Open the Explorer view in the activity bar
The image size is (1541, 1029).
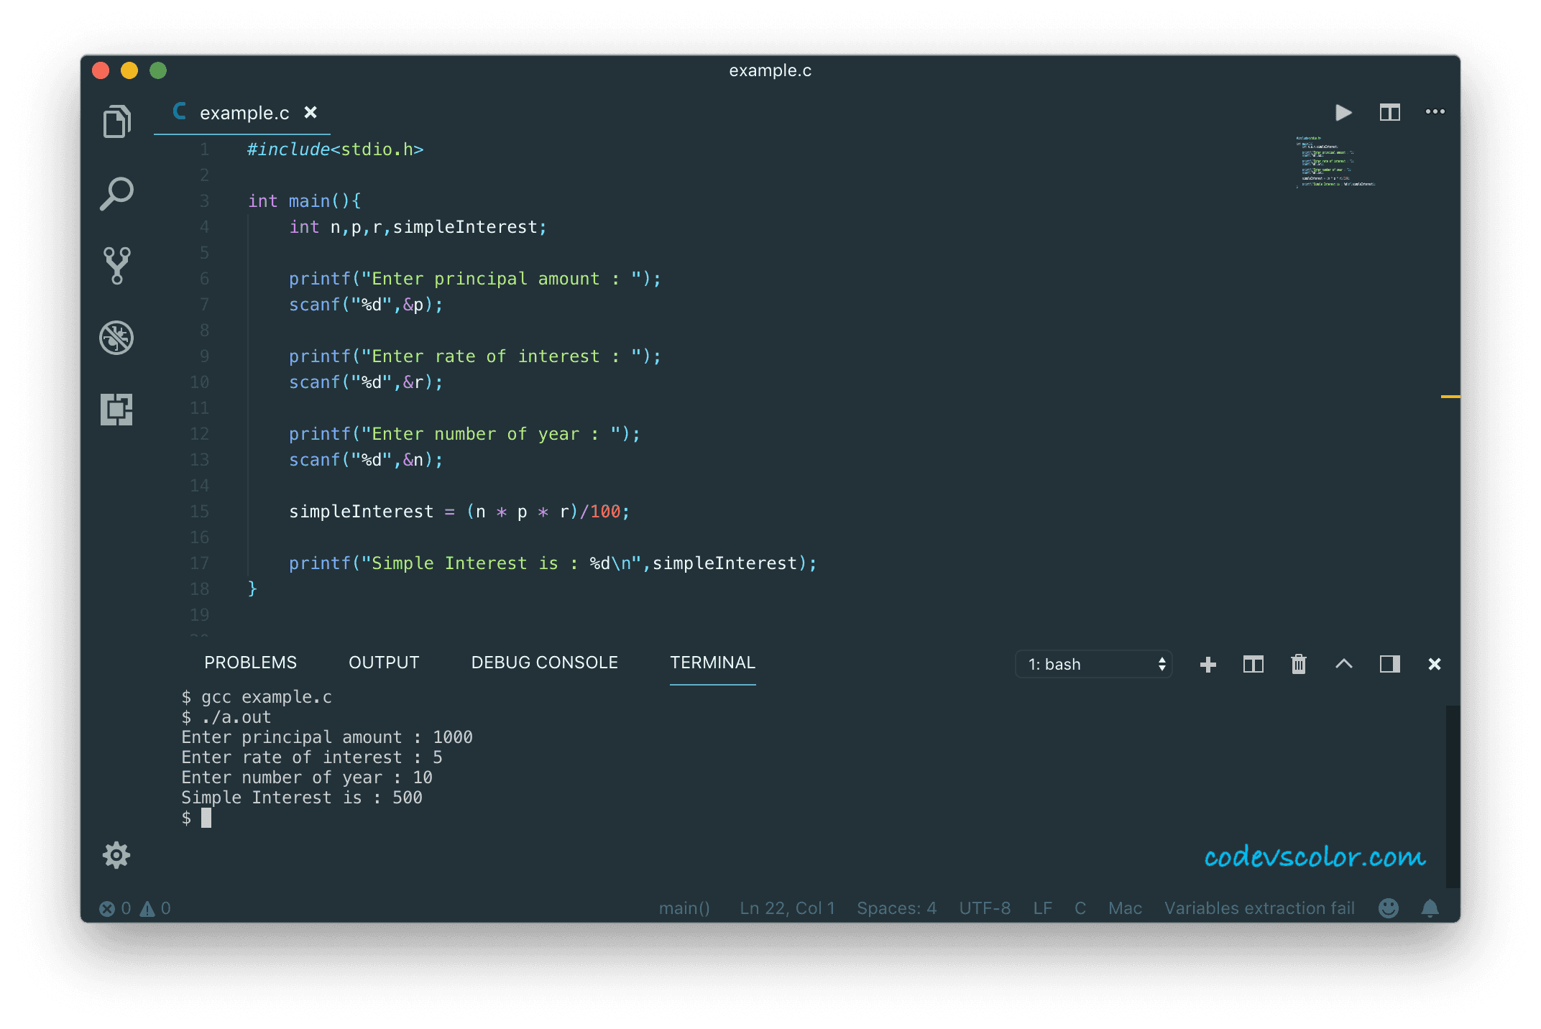116,121
